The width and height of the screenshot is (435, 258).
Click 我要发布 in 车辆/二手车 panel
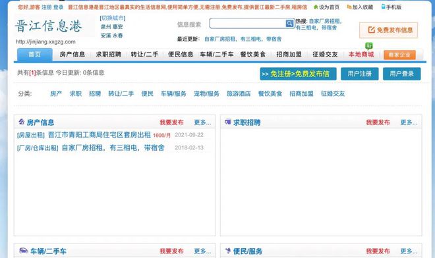click(x=172, y=251)
